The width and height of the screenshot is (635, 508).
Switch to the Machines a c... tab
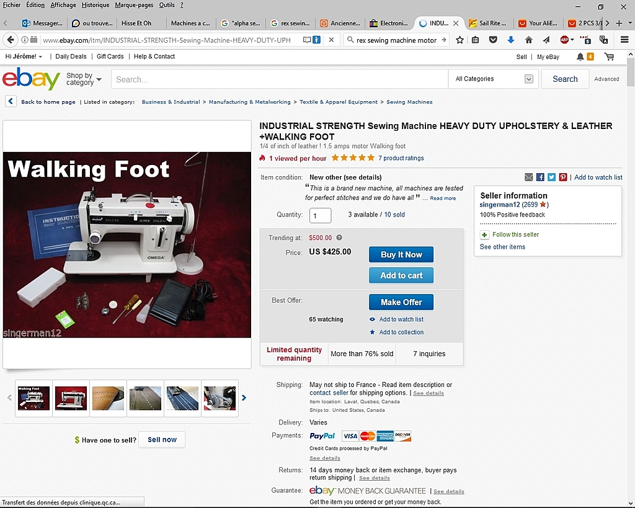(190, 23)
